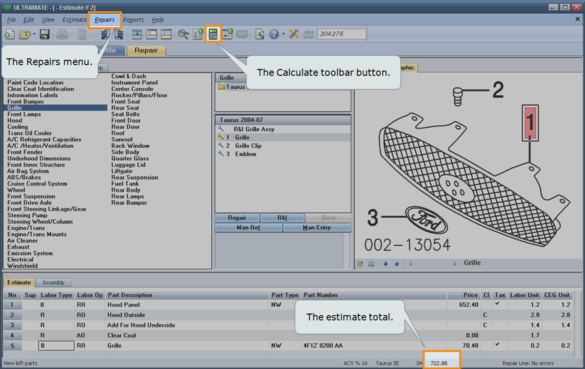Click the Labor Type cell in row 5

click(x=55, y=346)
